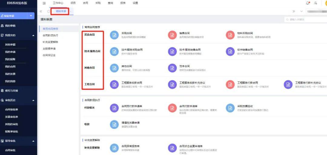Collapse the 我提交的 sidebar group
The width and height of the screenshot is (327, 155).
pos(33,35)
